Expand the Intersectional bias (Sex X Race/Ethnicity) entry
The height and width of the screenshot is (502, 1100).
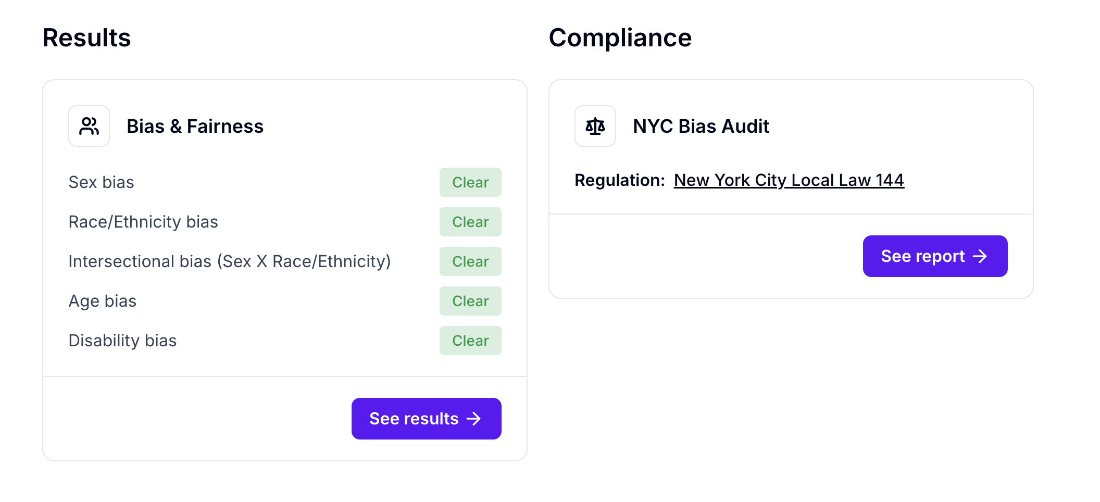tap(230, 261)
